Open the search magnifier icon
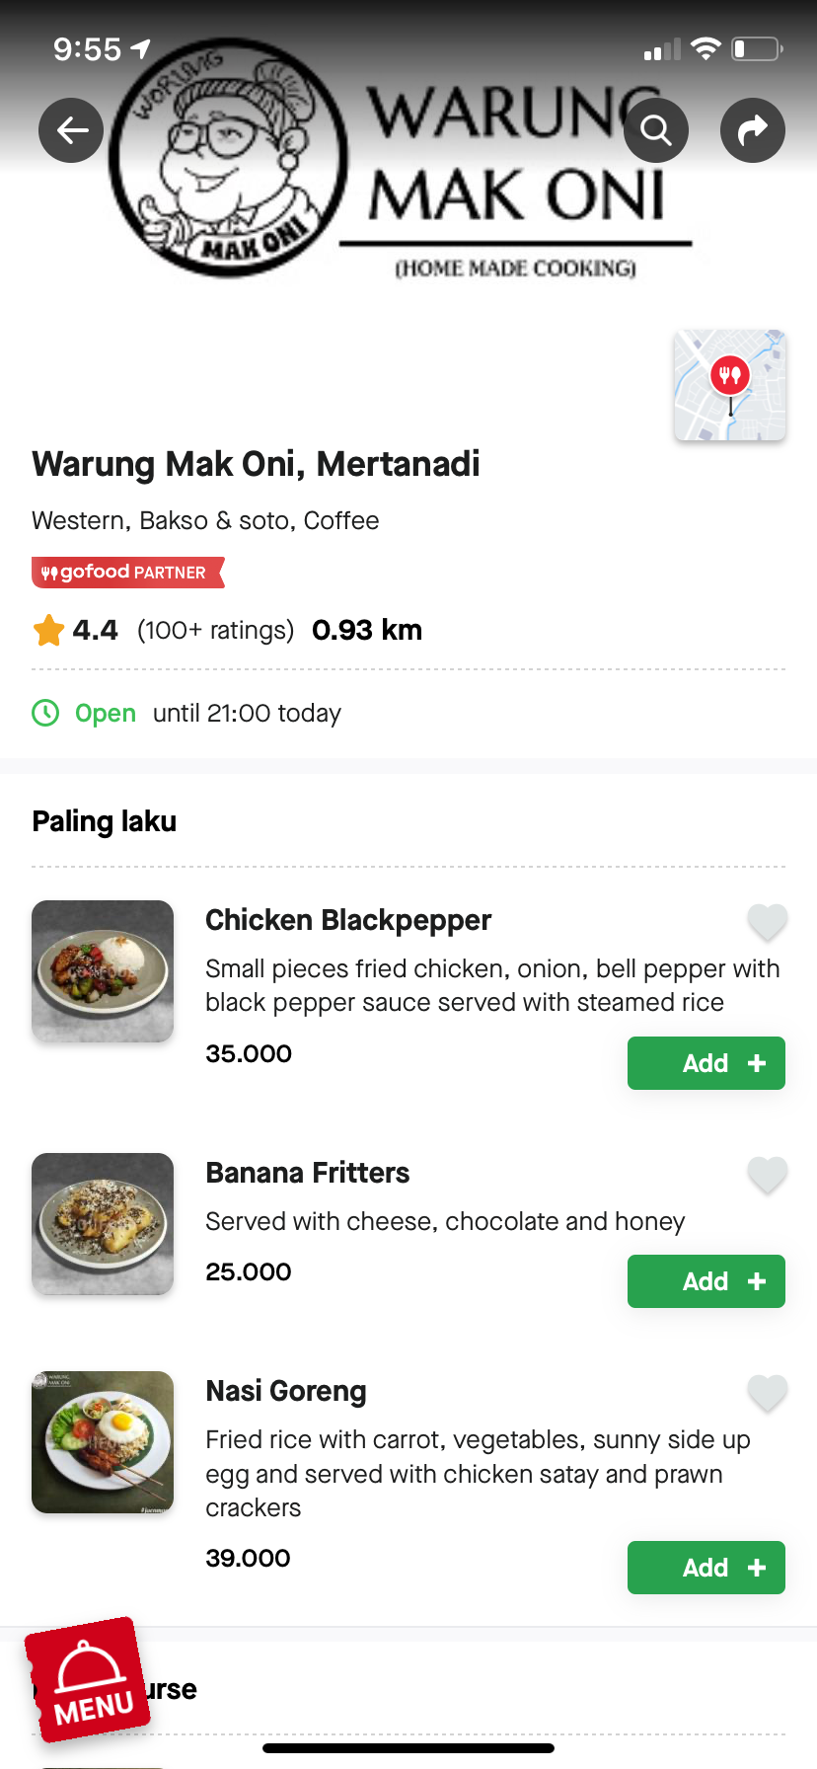The width and height of the screenshot is (817, 1769). pyautogui.click(x=656, y=130)
